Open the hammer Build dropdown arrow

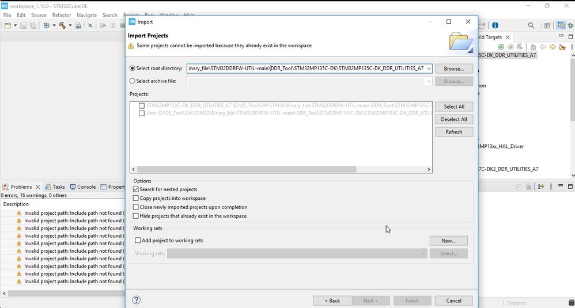(70, 25)
